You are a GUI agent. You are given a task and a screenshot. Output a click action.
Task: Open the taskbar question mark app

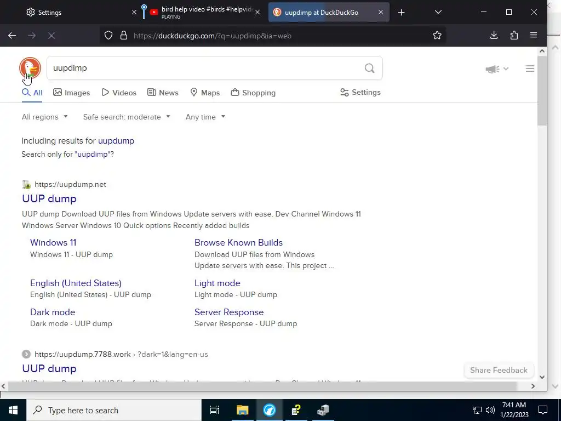tap(296, 410)
